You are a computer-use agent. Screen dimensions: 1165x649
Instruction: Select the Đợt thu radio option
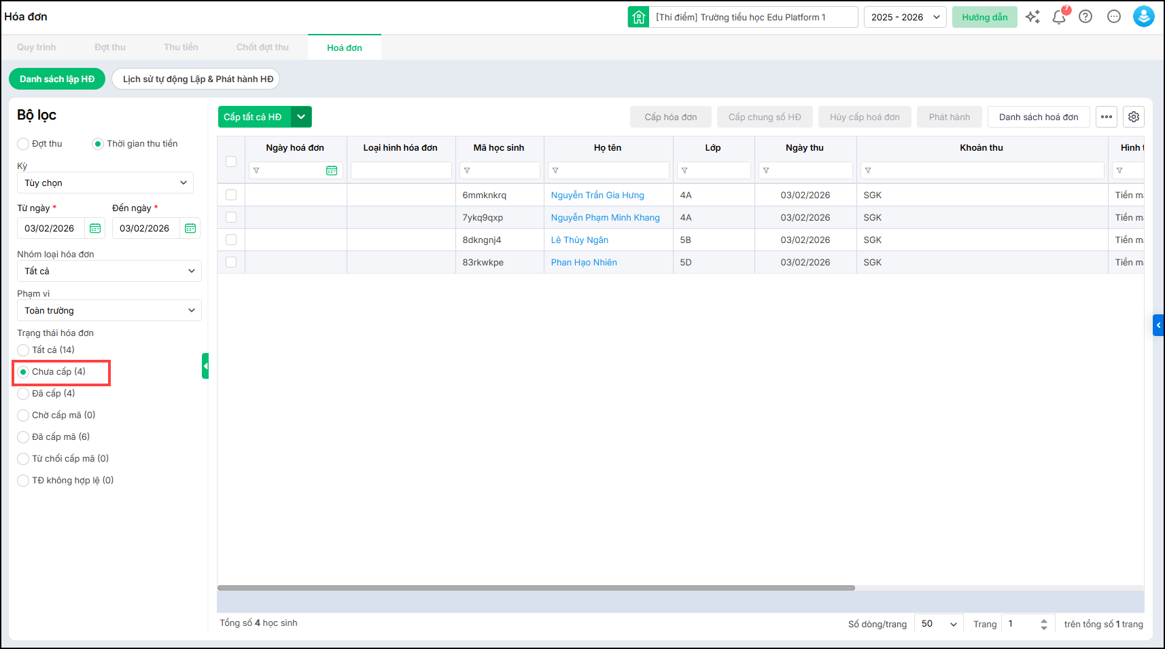tap(24, 144)
